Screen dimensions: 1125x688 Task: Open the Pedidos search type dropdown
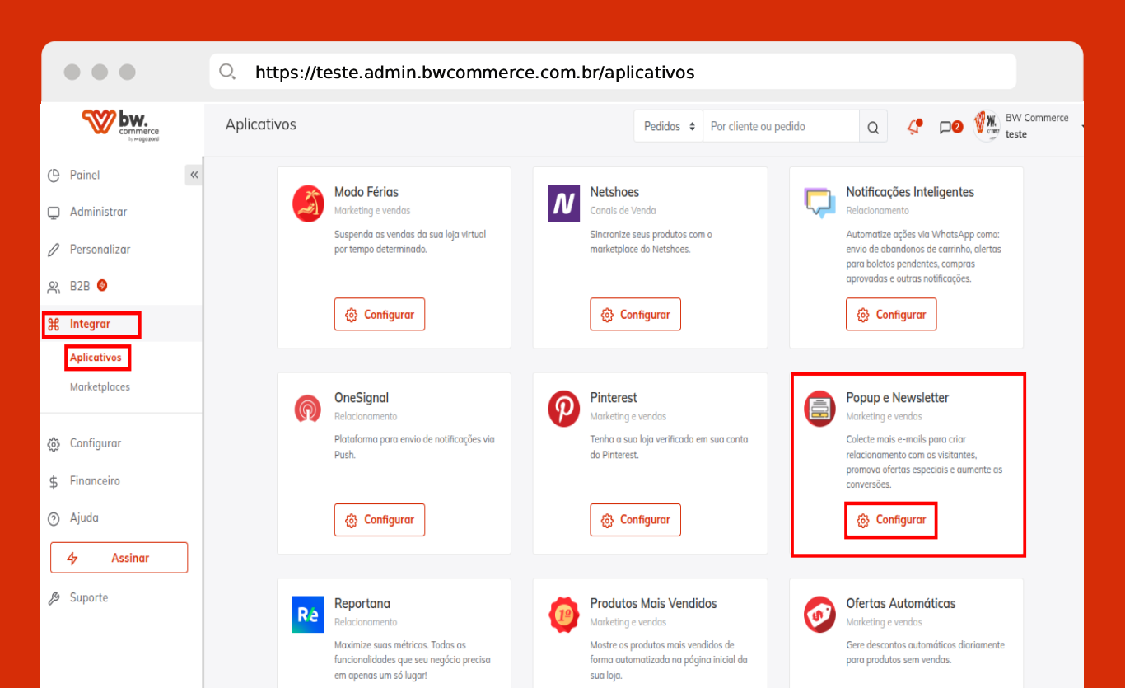669,127
